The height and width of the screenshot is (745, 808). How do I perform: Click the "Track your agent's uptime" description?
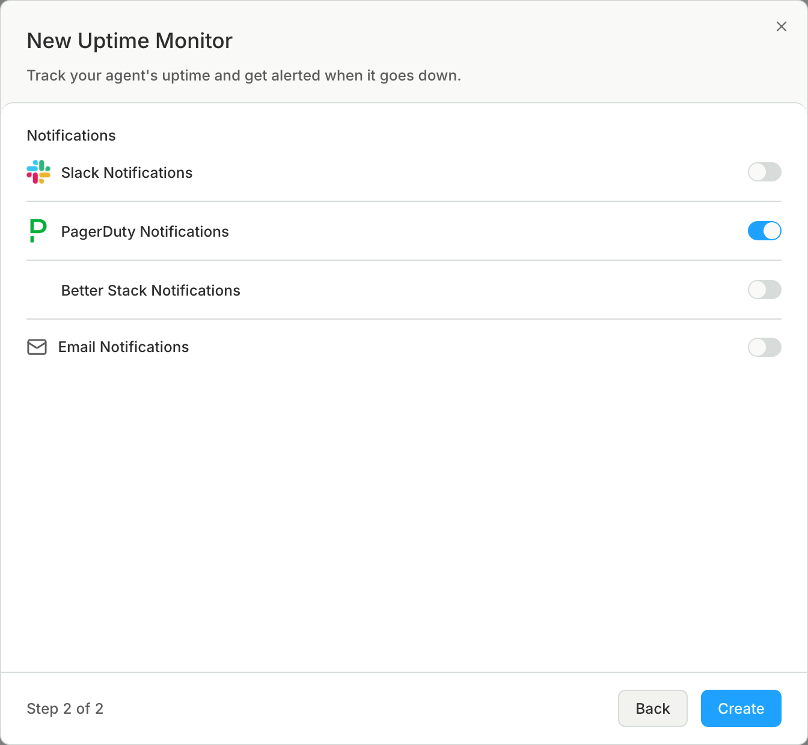pyautogui.click(x=244, y=76)
